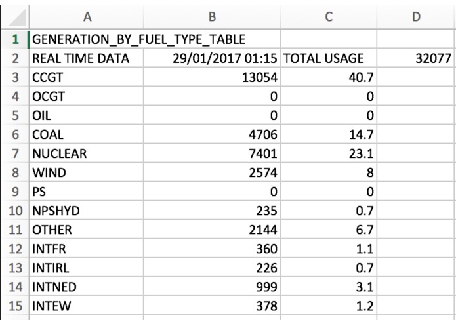Image resolution: width=456 pixels, height=324 pixels.
Task: Select row 2 header
Action: (15, 58)
